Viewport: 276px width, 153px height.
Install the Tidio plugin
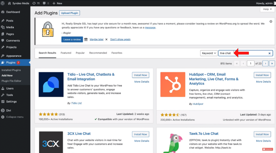pyautogui.click(x=140, y=75)
